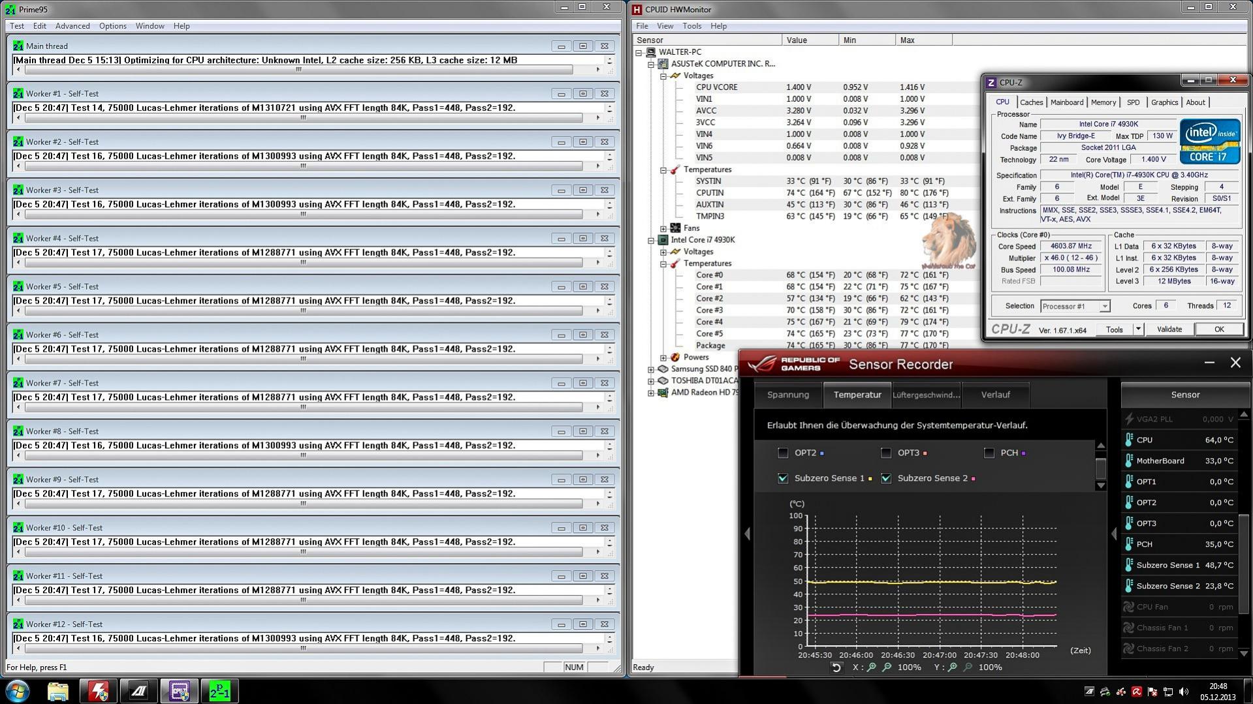Open the HWMonitor Tools menu
The width and height of the screenshot is (1253, 704).
tap(691, 26)
